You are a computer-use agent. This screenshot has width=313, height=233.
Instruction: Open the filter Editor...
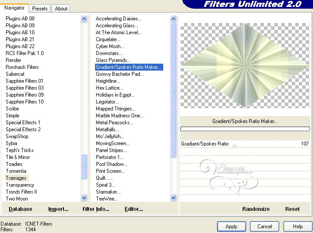pyautogui.click(x=134, y=209)
